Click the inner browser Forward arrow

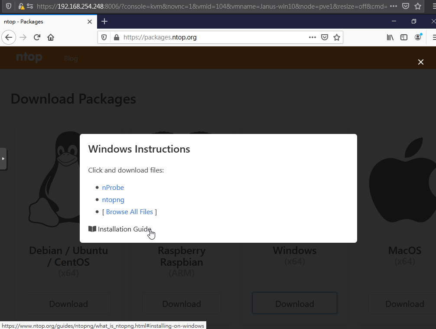pos(23,37)
